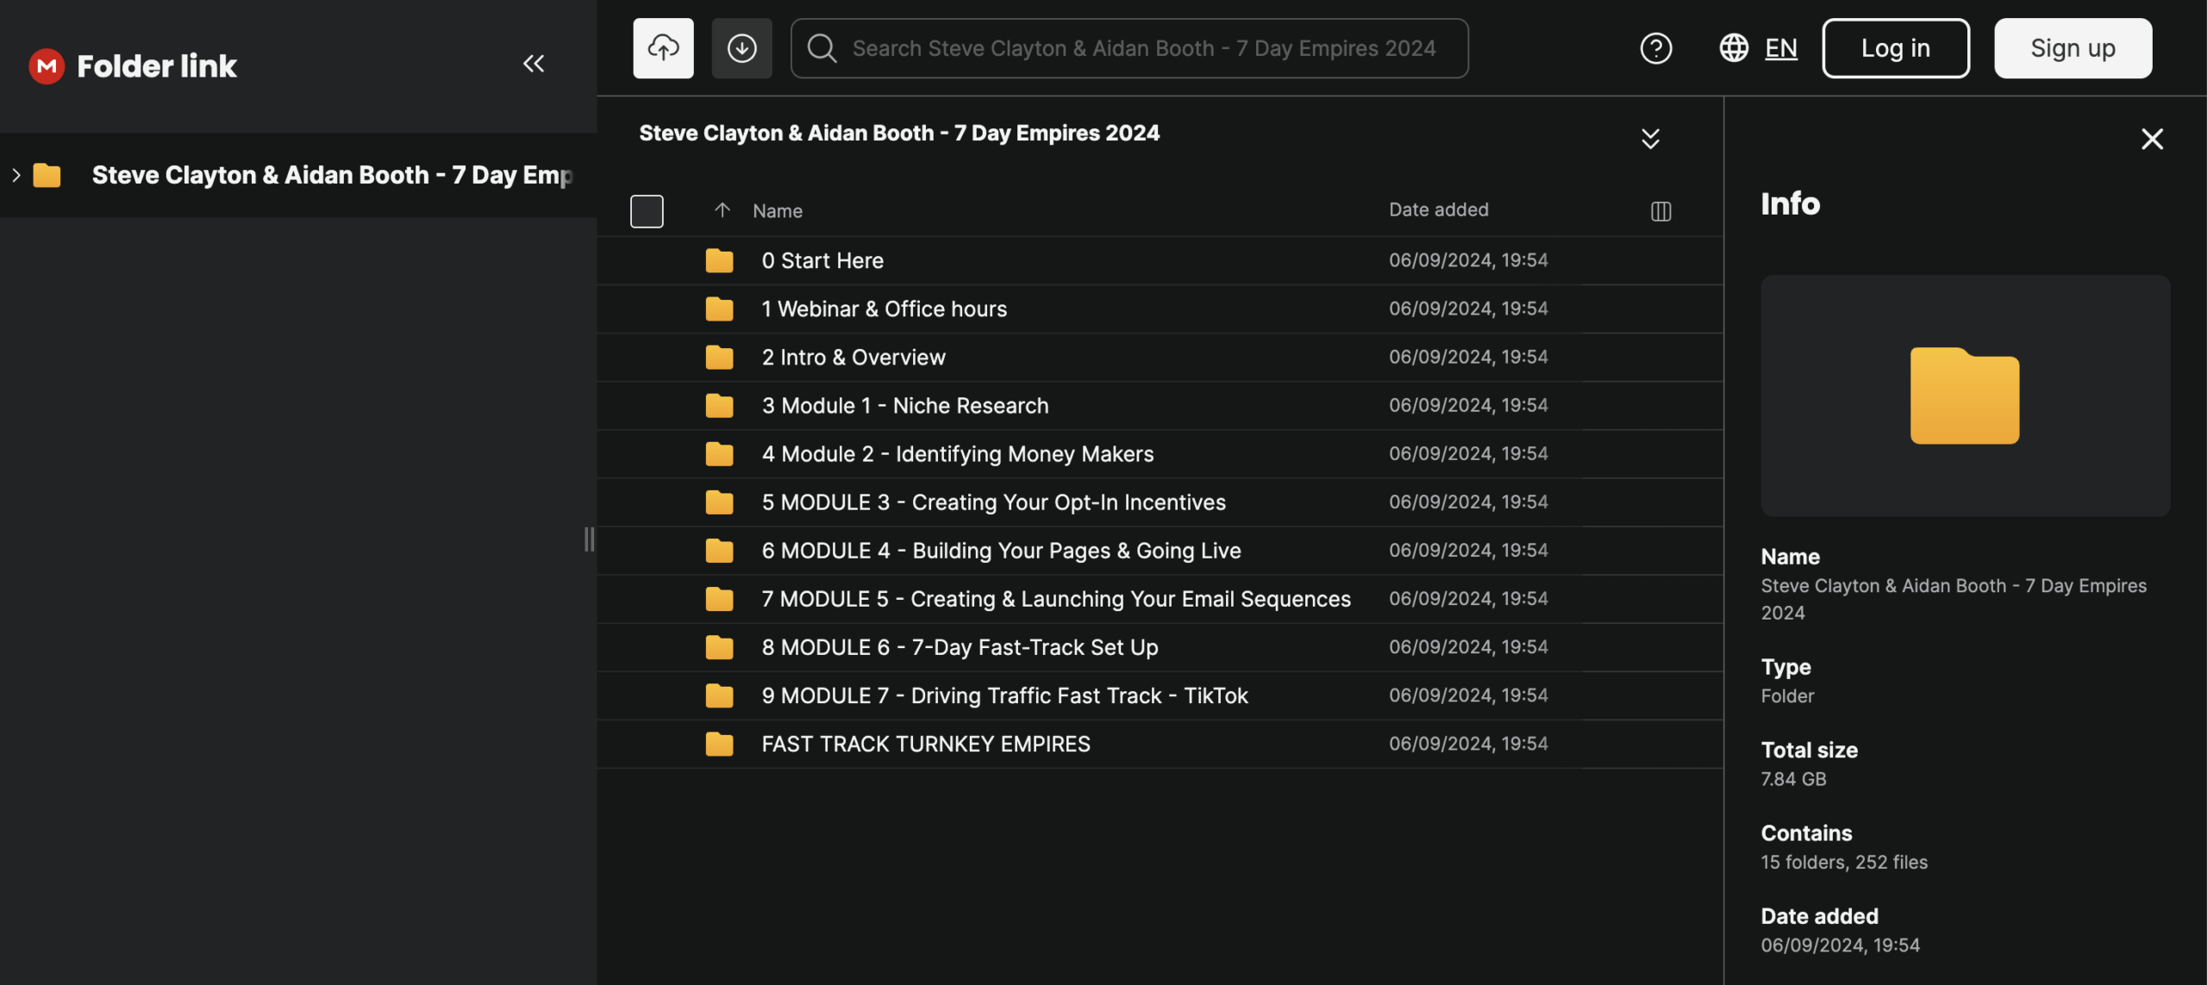This screenshot has width=2207, height=985.
Task: Toggle the select all checkbox
Action: (647, 211)
